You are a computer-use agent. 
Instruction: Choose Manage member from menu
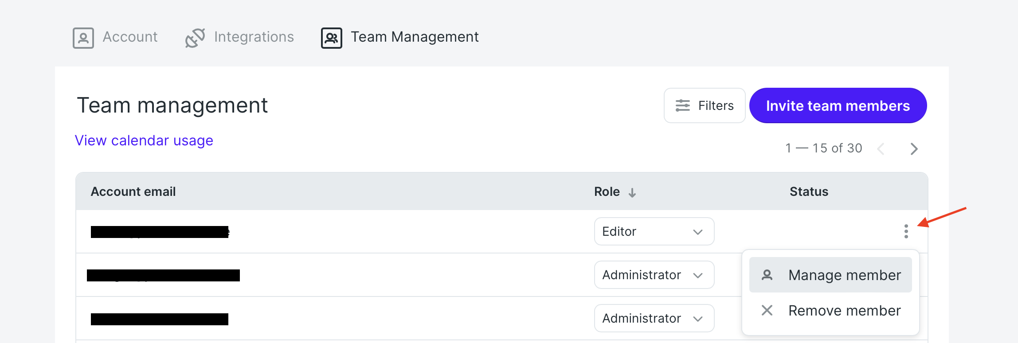(830, 275)
